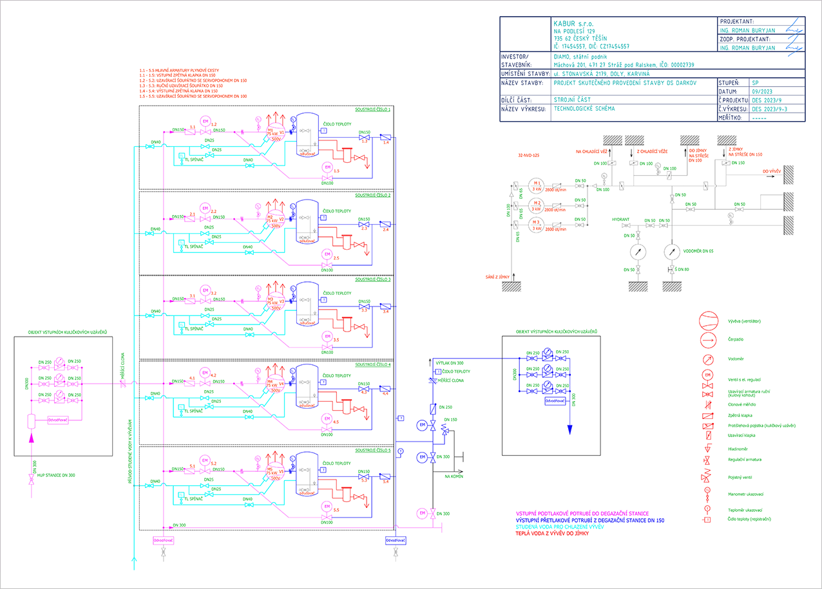Select the Hladinoměr legend symbol

point(707,448)
